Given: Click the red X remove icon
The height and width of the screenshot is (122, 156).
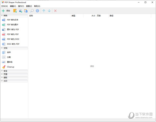Looking at the screenshot, I should tap(55, 11).
